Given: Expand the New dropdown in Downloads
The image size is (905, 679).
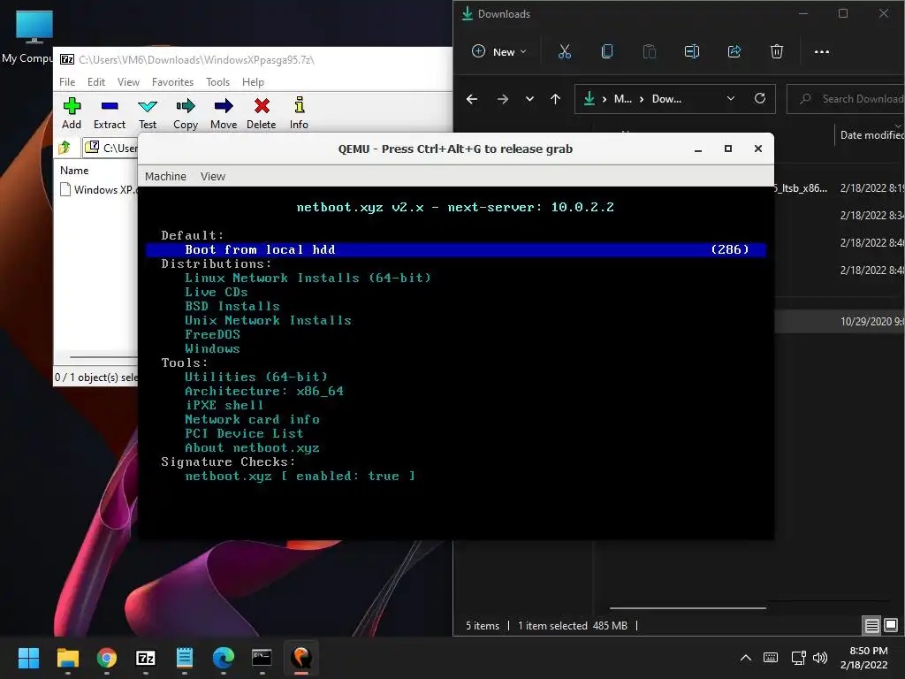Looking at the screenshot, I should tap(499, 51).
